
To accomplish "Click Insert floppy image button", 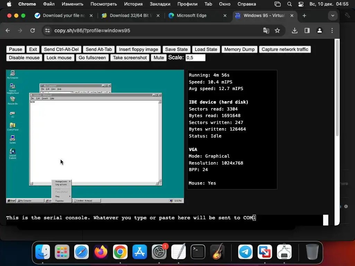I will 139,49.
